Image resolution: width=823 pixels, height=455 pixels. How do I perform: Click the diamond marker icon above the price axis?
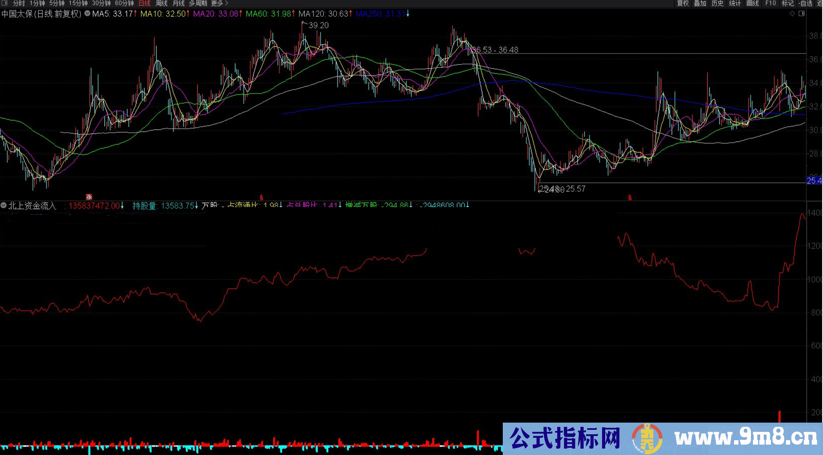pyautogui.click(x=792, y=13)
